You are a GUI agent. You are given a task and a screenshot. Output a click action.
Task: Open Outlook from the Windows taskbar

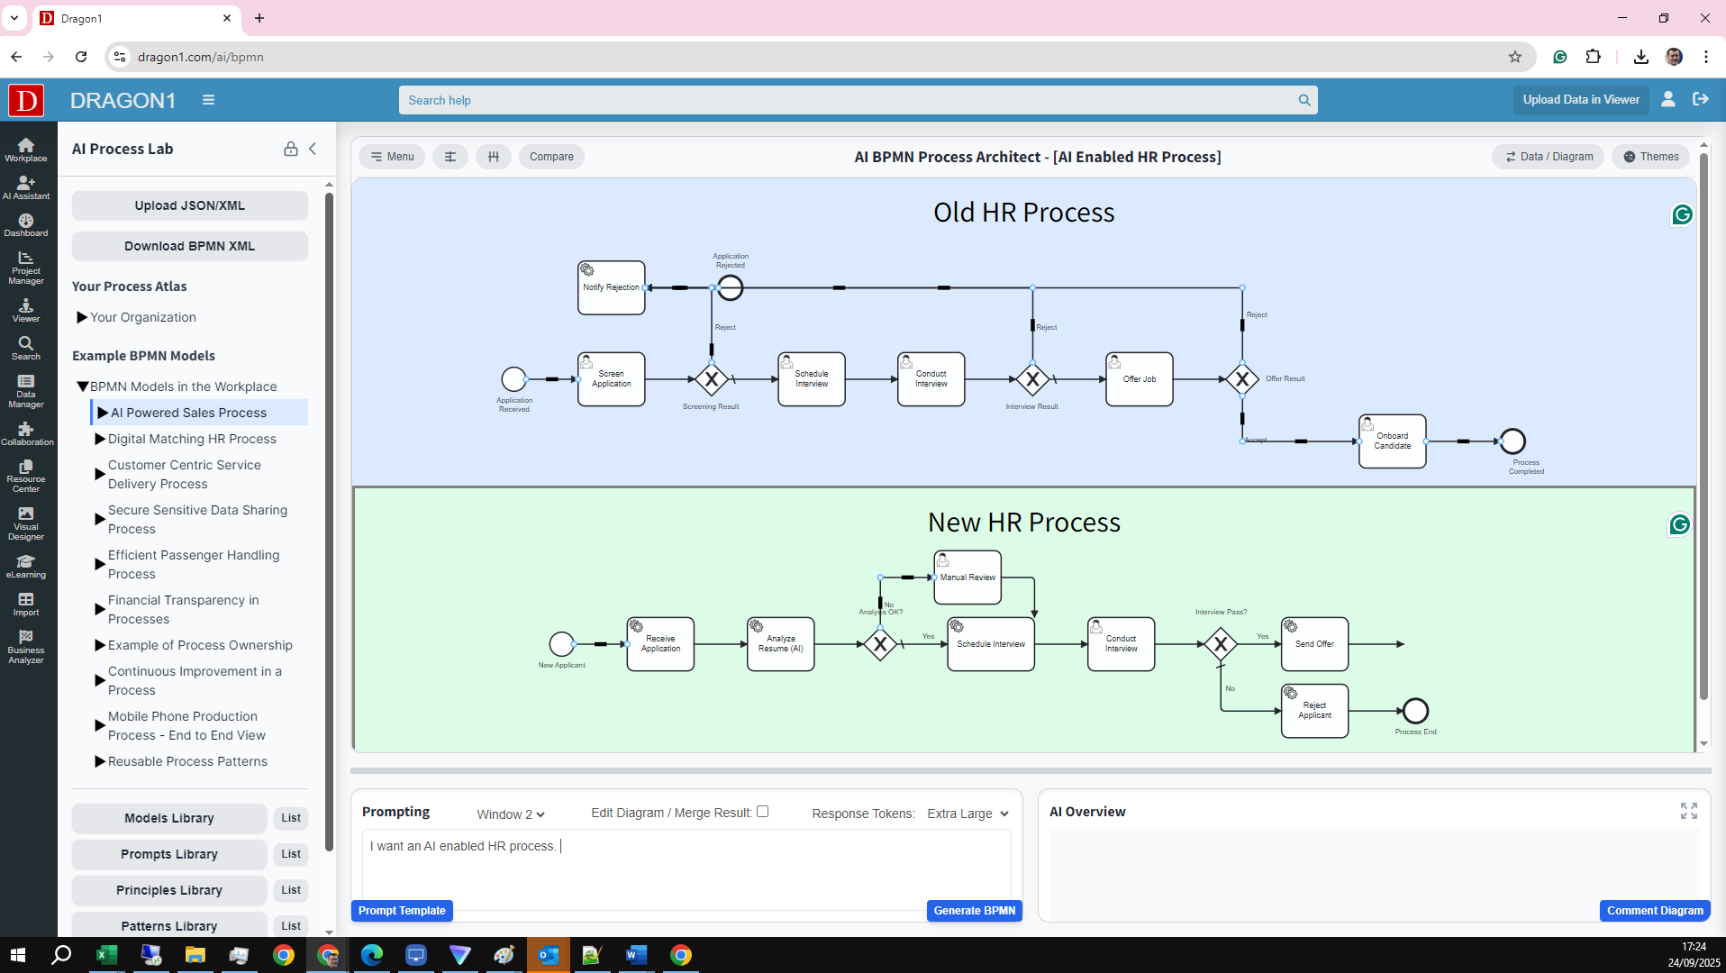(x=549, y=955)
